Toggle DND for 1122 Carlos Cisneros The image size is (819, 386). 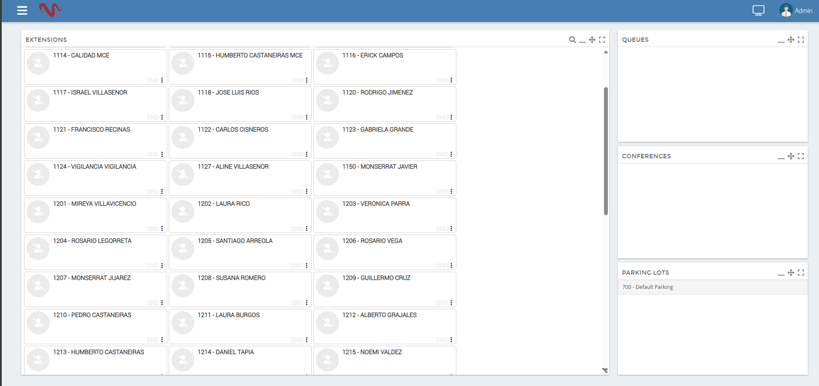pos(297,154)
